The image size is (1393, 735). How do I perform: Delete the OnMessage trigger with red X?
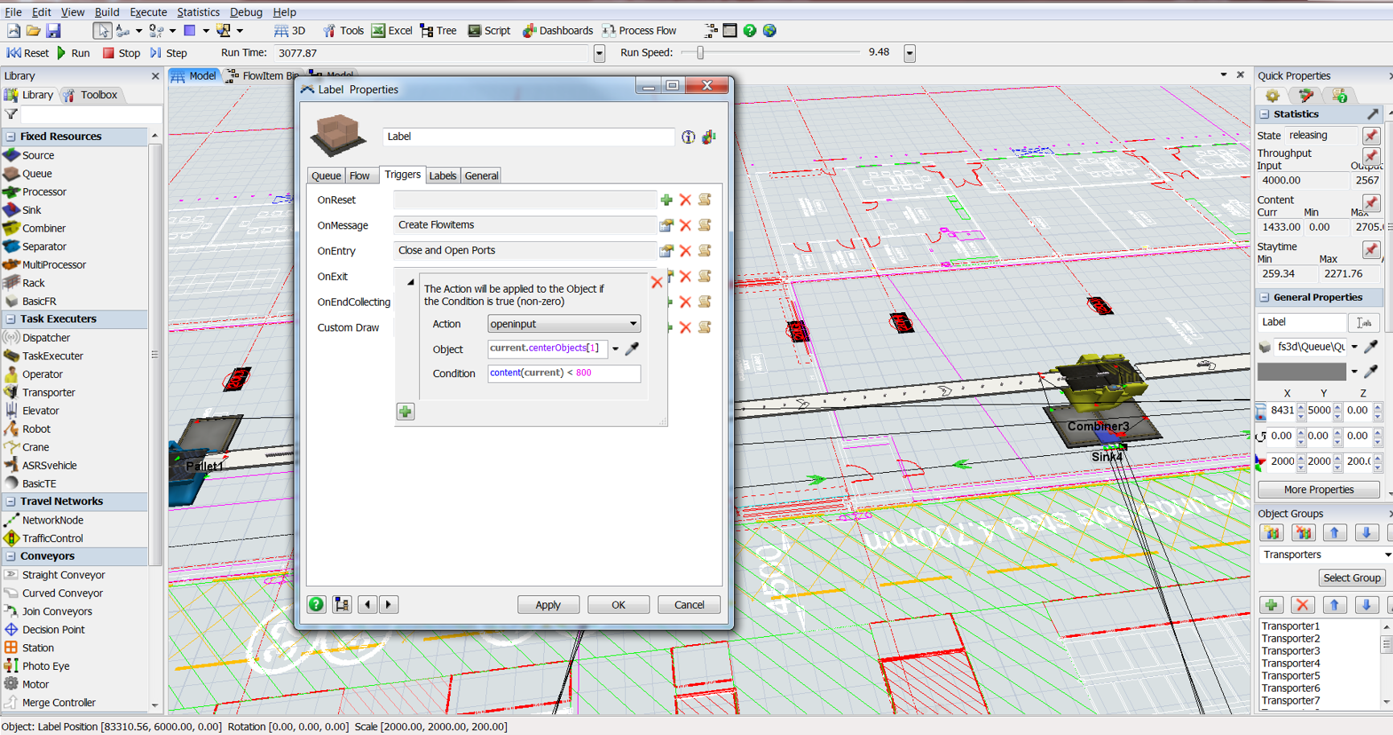[x=686, y=225]
